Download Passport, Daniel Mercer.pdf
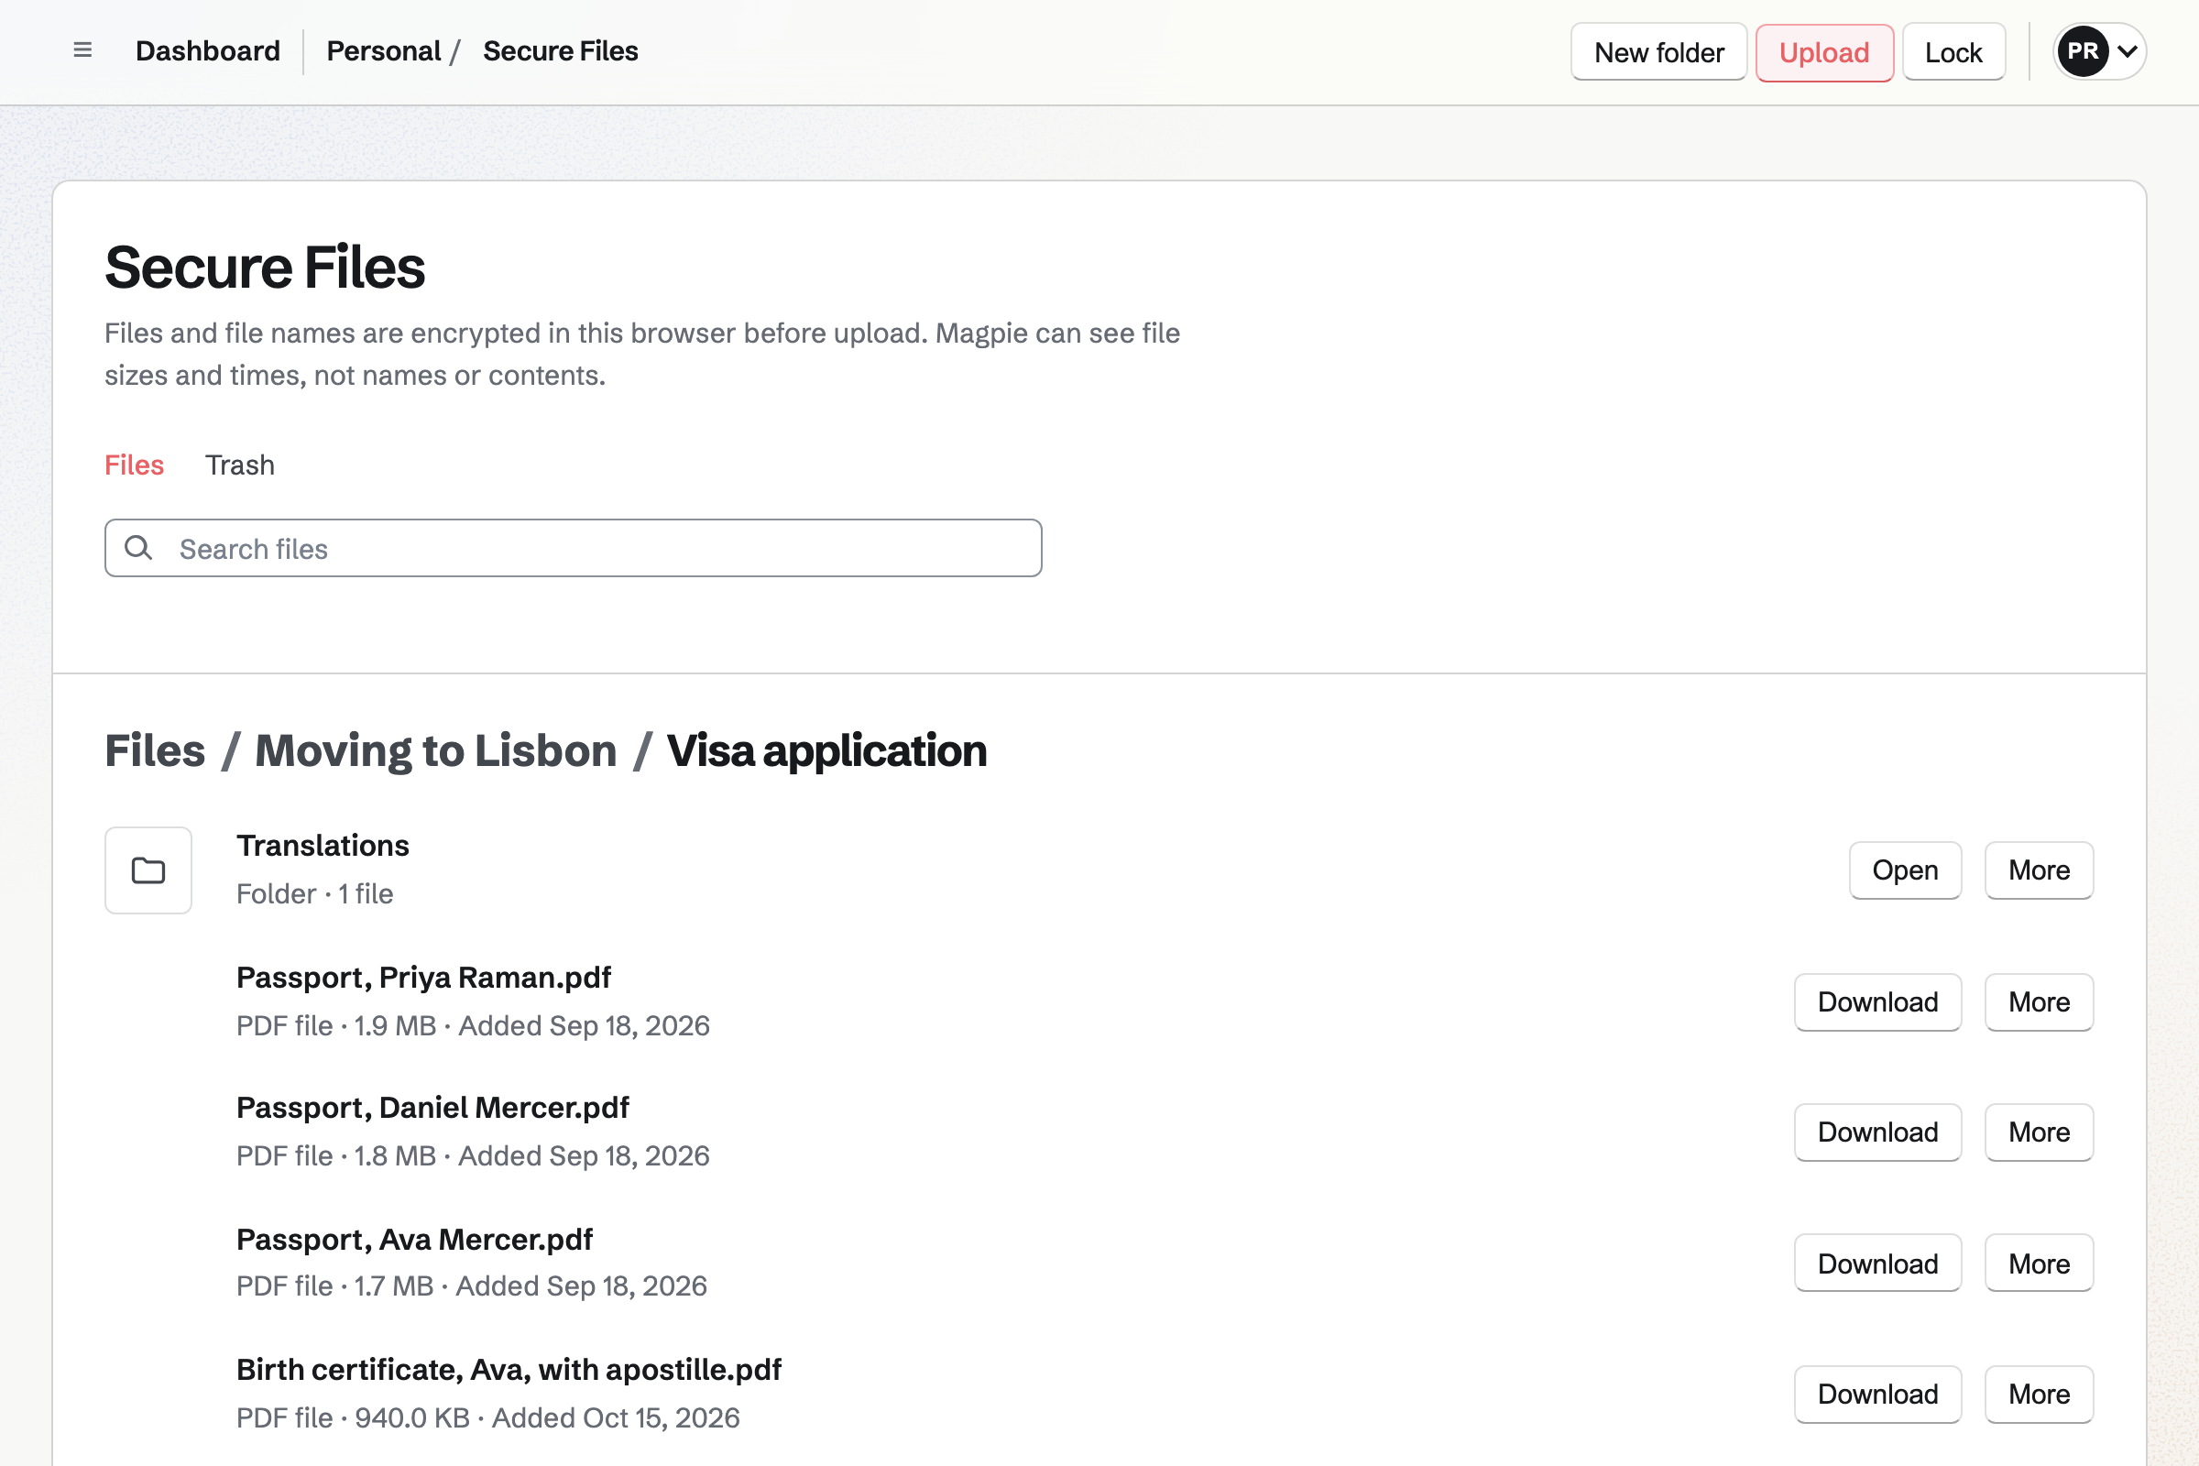2199x1466 pixels. click(x=1877, y=1132)
